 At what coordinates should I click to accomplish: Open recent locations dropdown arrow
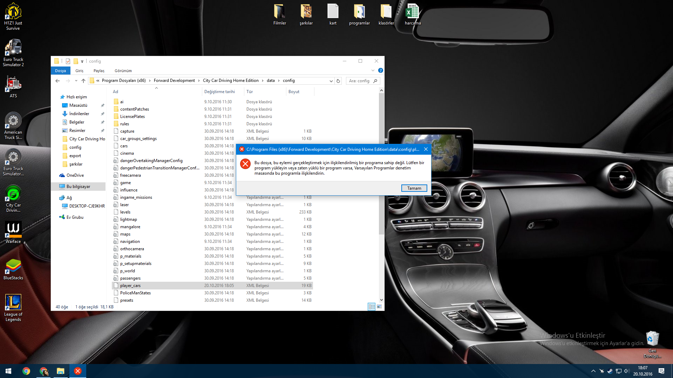[76, 81]
